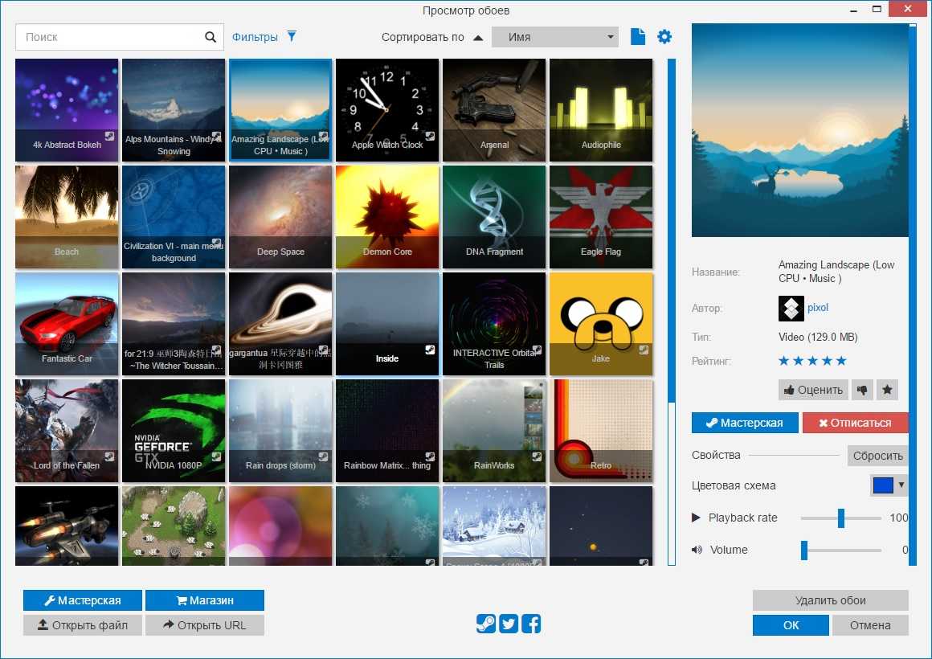The height and width of the screenshot is (659, 932).
Task: Click the Отписаться unsubscribe button
Action: pos(855,423)
